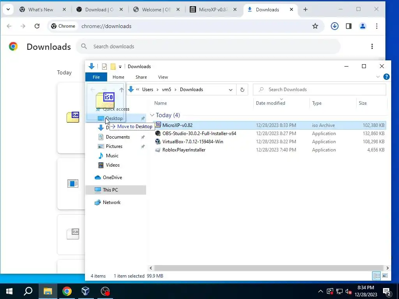
Task: Click the Explorer refresh button
Action: point(242,90)
